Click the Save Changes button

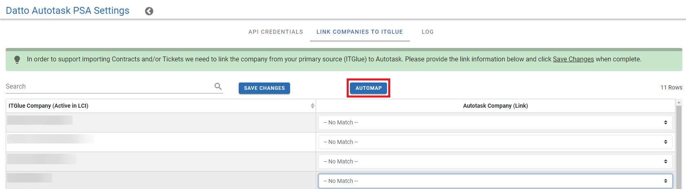[264, 88]
